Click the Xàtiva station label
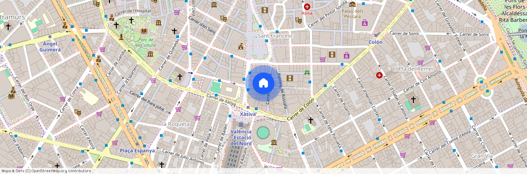The height and width of the screenshot is (174, 527). [249, 114]
